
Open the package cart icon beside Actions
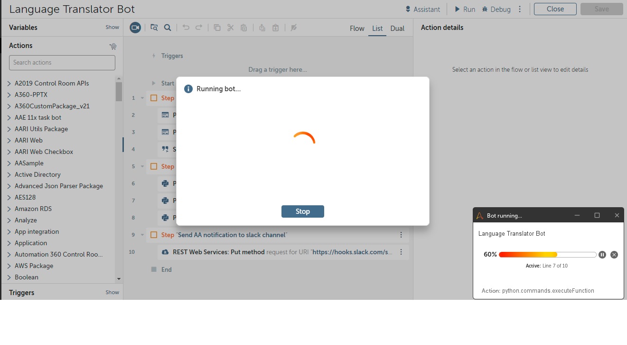[112, 46]
